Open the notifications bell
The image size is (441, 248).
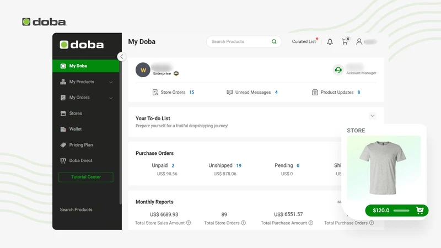point(330,42)
